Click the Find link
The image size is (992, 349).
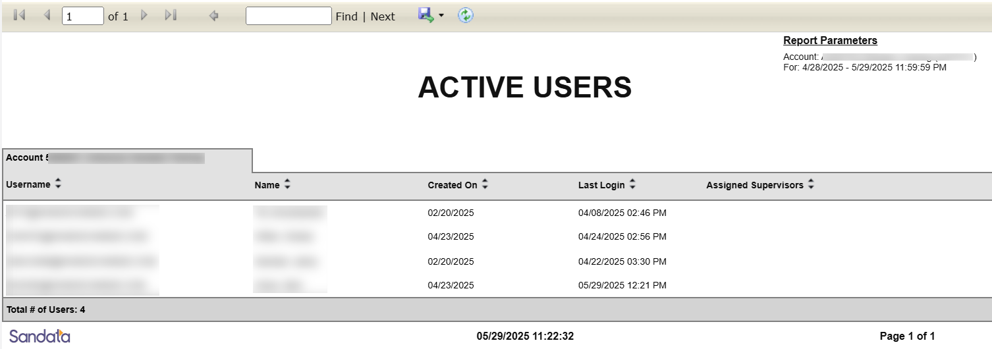point(346,16)
